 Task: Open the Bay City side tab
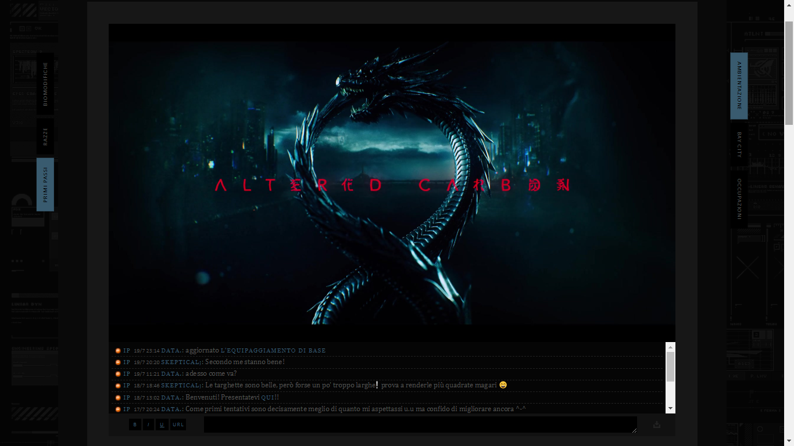point(739,145)
